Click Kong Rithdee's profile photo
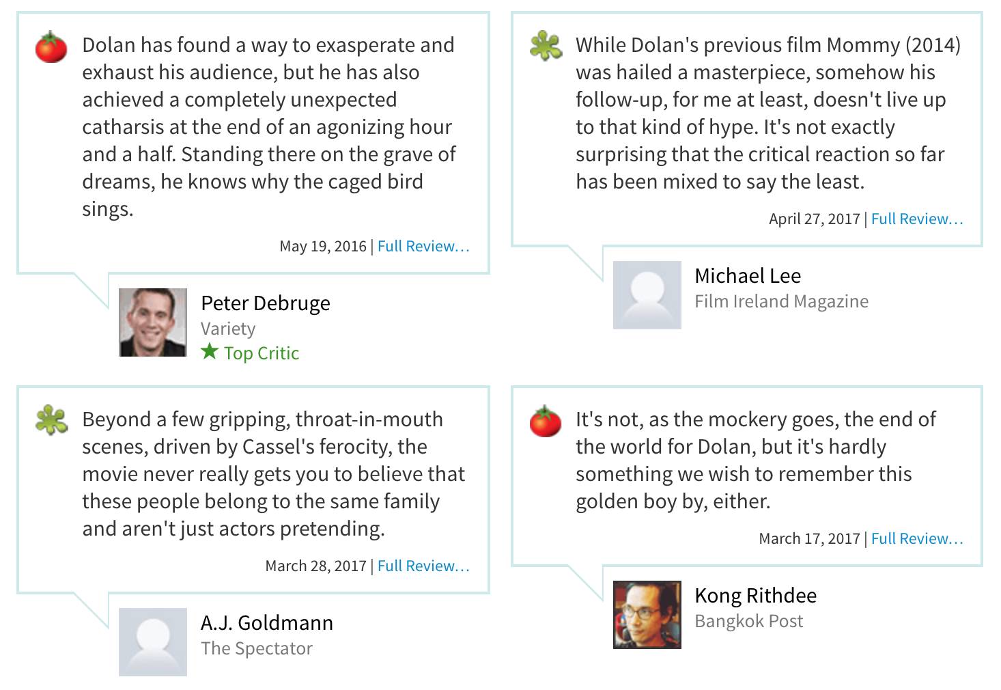Screen dimensions: 1001x690 pos(647,615)
